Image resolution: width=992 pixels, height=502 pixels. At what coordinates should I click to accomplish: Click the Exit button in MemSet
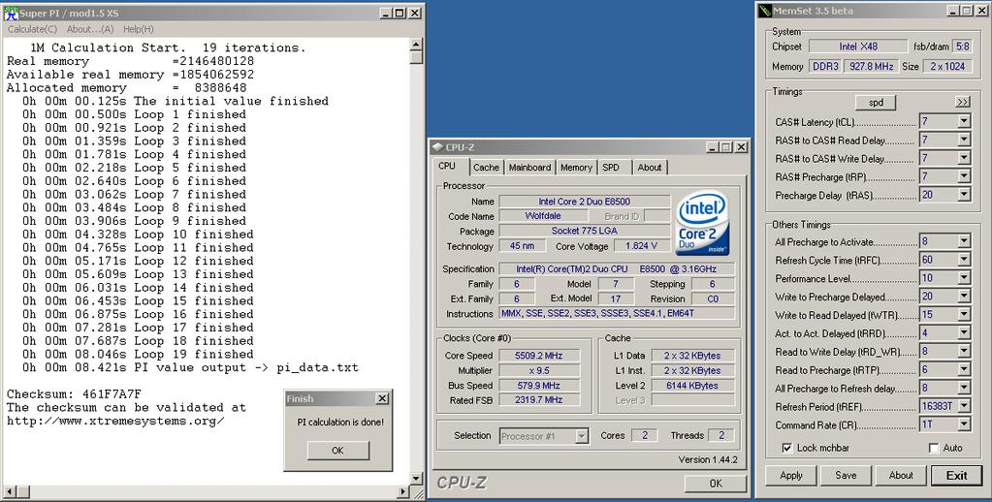tap(956, 476)
